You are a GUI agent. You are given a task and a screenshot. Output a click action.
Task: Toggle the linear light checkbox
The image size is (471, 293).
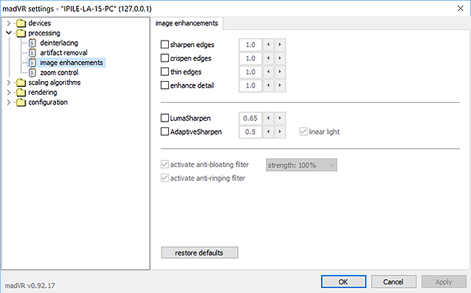click(x=303, y=132)
